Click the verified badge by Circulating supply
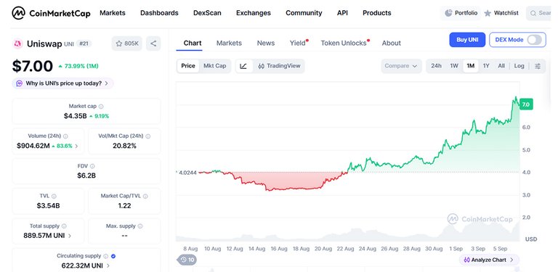The width and height of the screenshot is (558, 272). (113, 256)
